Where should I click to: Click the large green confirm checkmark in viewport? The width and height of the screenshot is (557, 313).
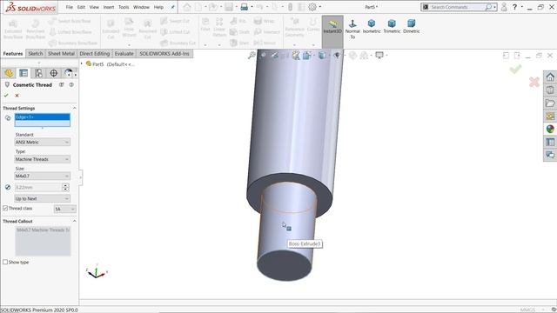(515, 69)
